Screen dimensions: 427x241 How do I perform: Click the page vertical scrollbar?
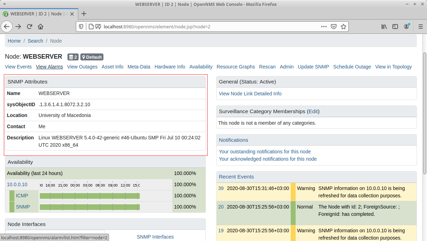tap(425, 114)
